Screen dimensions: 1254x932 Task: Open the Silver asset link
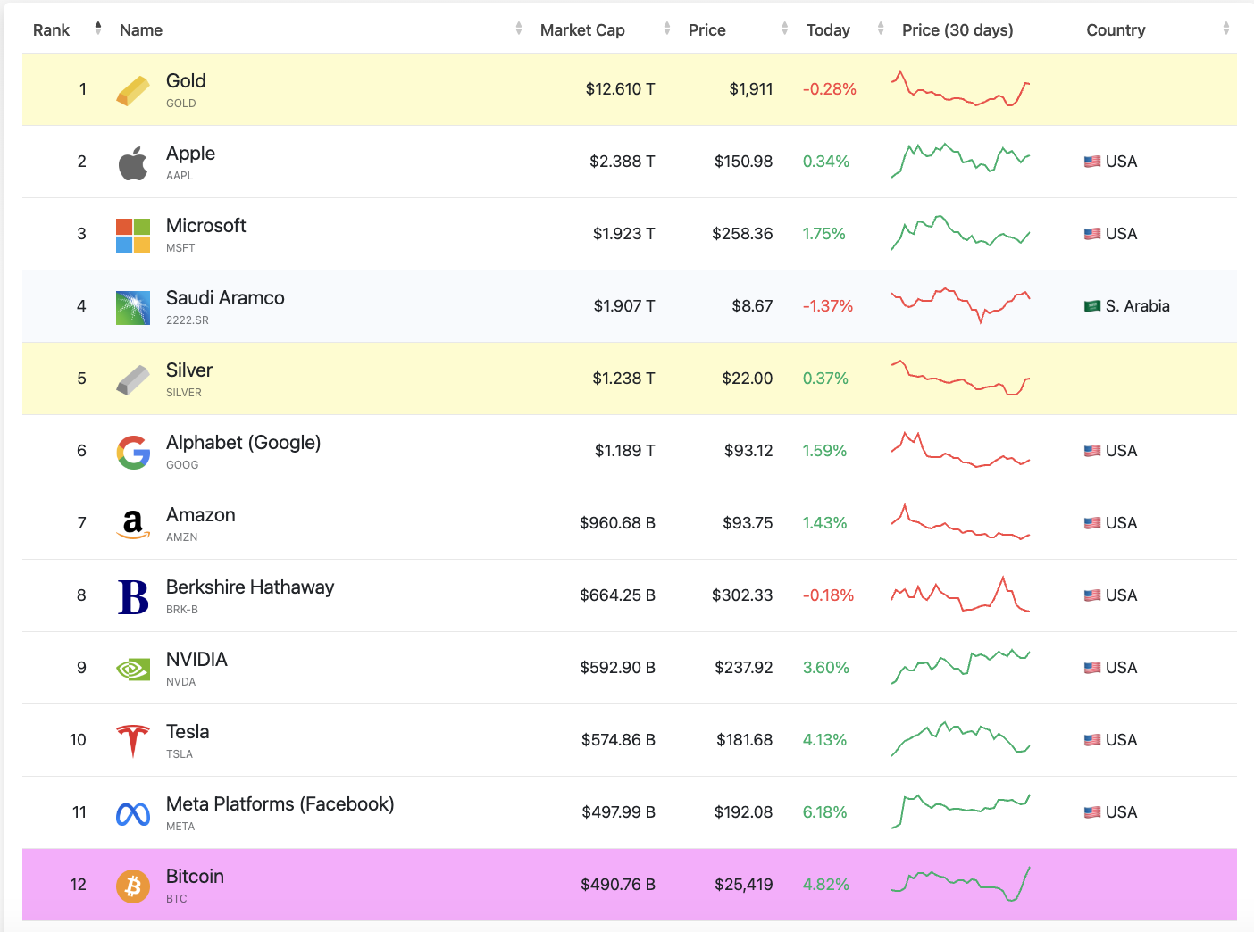(189, 370)
